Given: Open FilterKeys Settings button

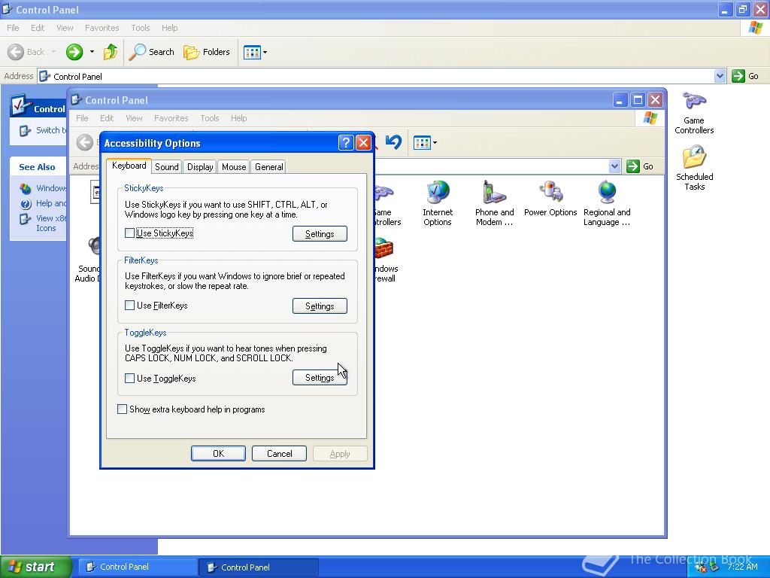Looking at the screenshot, I should click(x=320, y=306).
